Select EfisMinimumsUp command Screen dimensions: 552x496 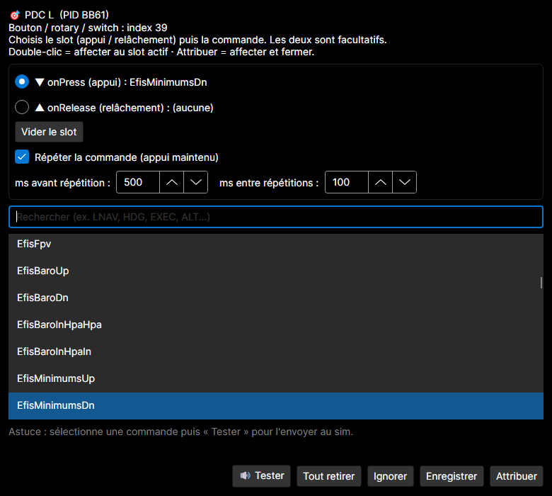pos(276,378)
